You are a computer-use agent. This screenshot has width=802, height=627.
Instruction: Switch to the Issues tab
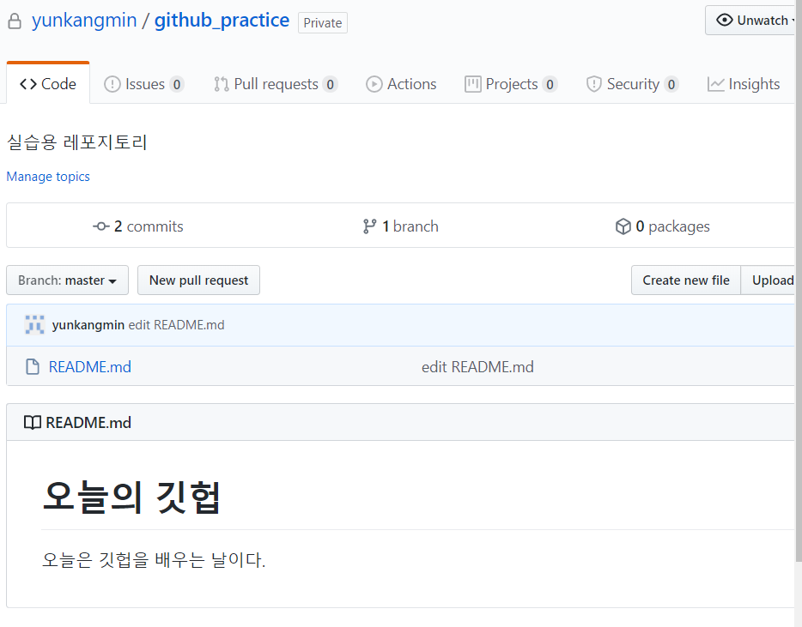144,84
